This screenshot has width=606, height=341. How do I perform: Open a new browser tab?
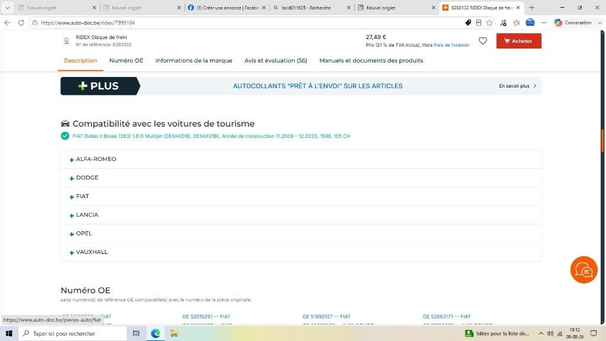tap(531, 7)
